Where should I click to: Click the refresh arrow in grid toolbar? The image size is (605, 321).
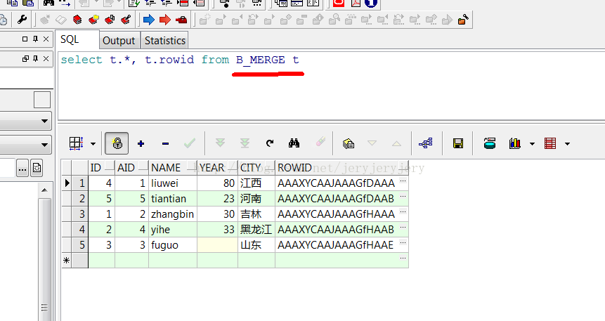click(270, 143)
